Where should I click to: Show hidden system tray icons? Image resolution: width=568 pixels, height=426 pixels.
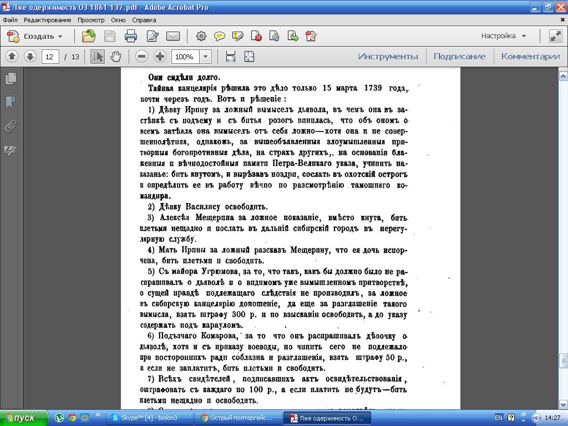point(536,418)
